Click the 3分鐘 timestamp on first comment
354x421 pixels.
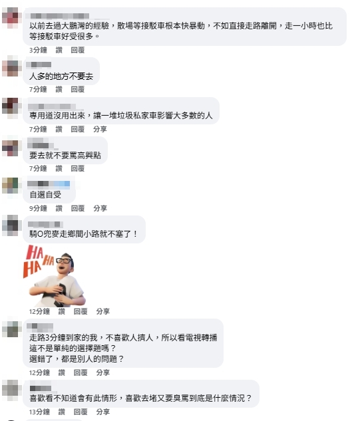pos(38,50)
